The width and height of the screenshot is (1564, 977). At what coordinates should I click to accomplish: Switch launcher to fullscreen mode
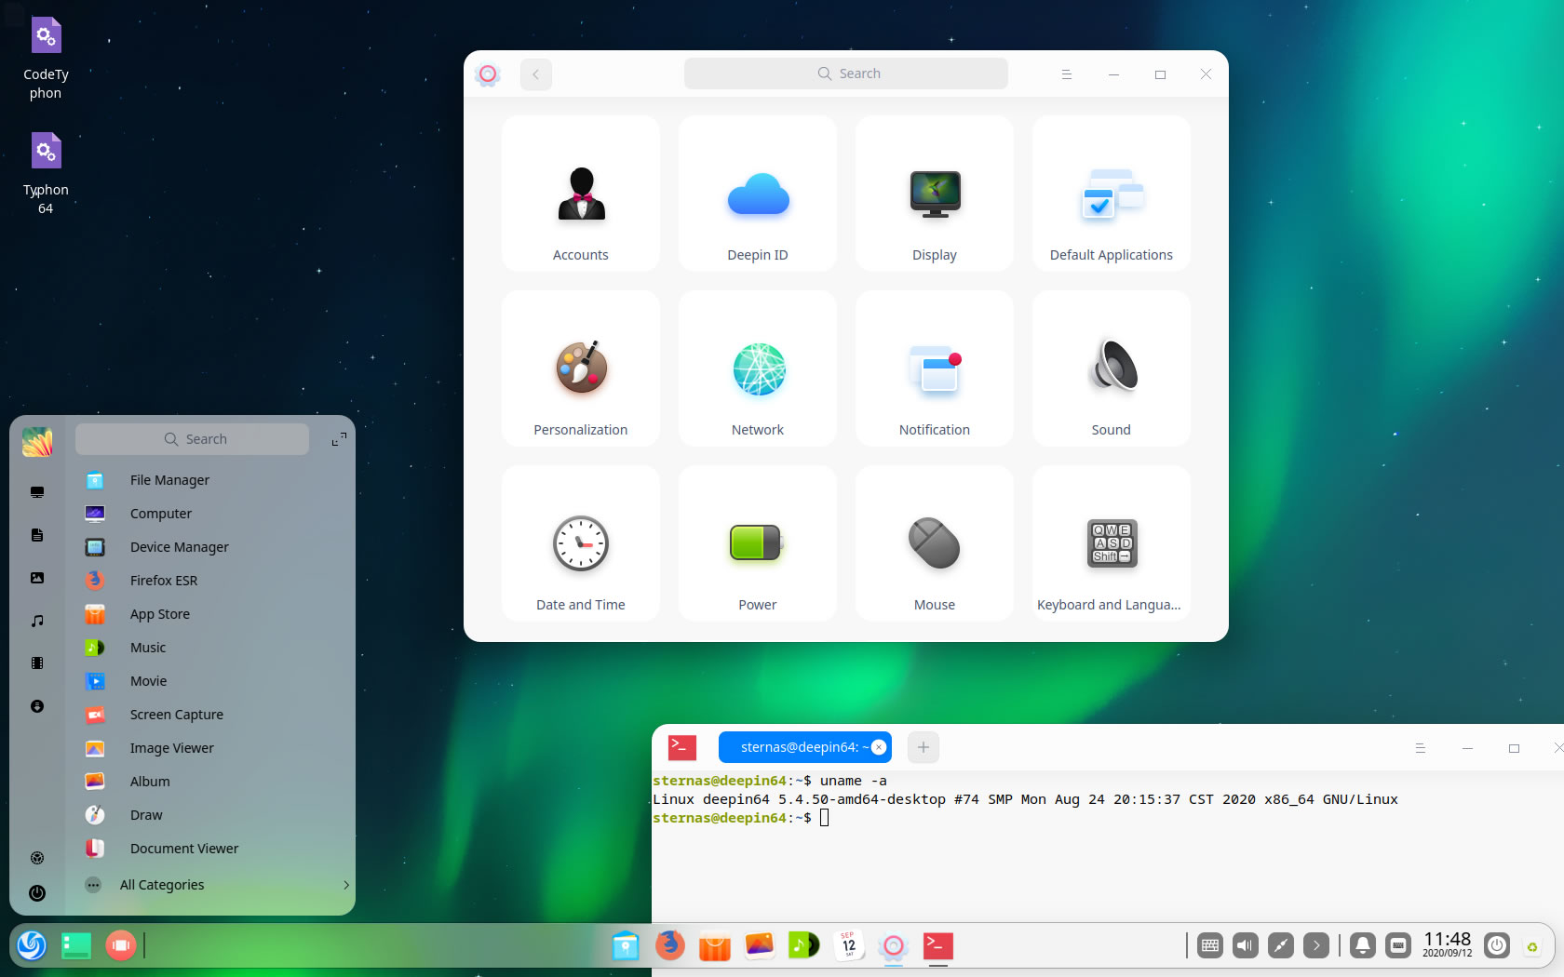tap(339, 439)
